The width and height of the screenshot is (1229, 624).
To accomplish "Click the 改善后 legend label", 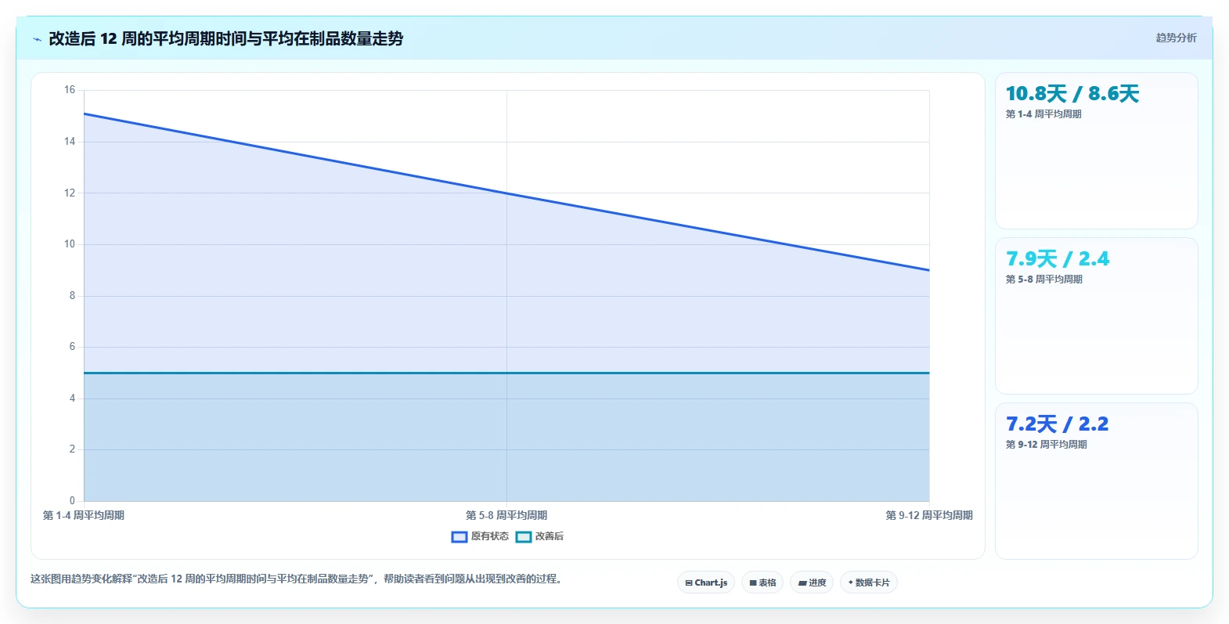I will 550,536.
